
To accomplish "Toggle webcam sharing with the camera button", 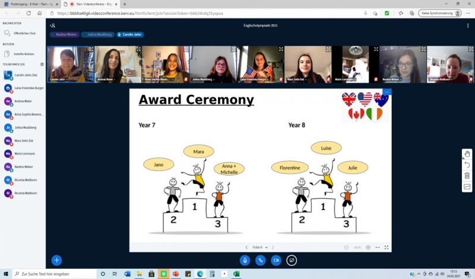I will pos(276,260).
